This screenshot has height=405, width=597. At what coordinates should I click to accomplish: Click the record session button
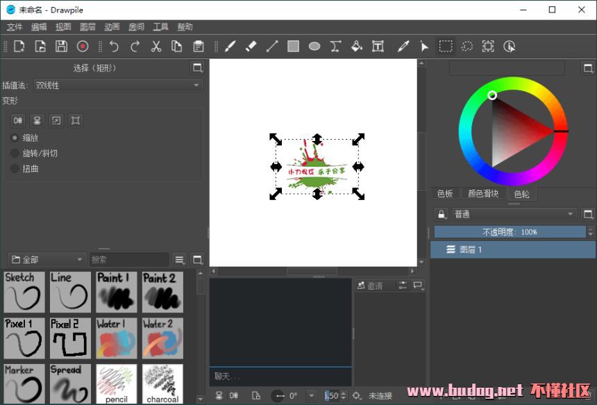(83, 47)
